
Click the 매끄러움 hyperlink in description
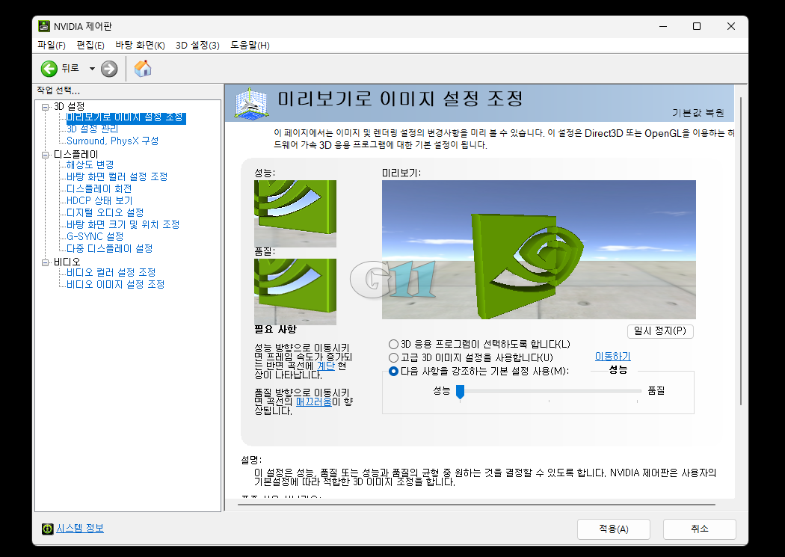pyautogui.click(x=313, y=401)
